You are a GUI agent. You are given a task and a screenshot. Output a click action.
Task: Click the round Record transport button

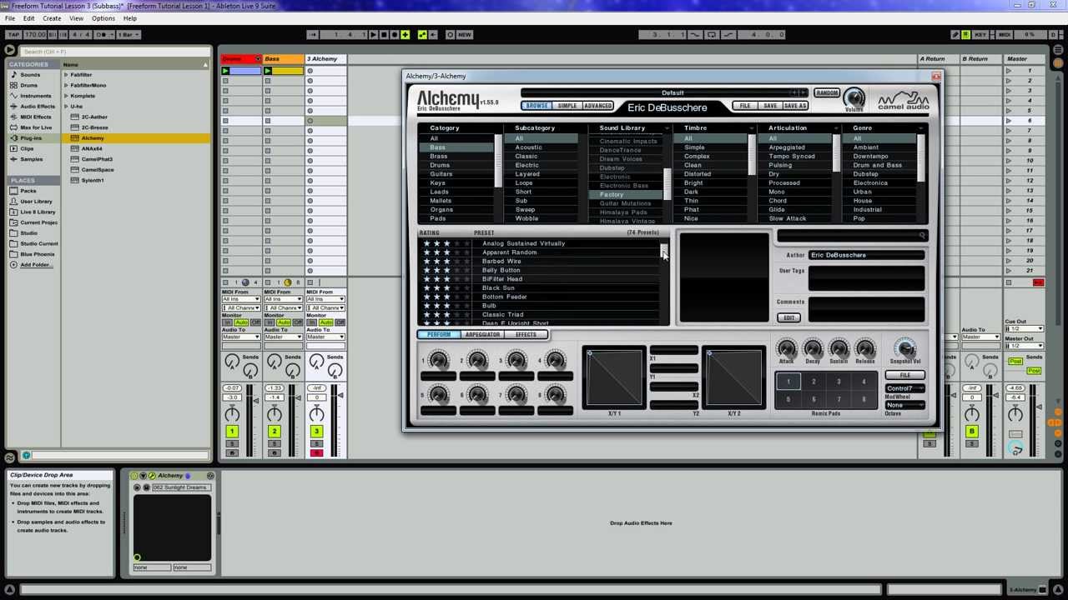click(395, 34)
